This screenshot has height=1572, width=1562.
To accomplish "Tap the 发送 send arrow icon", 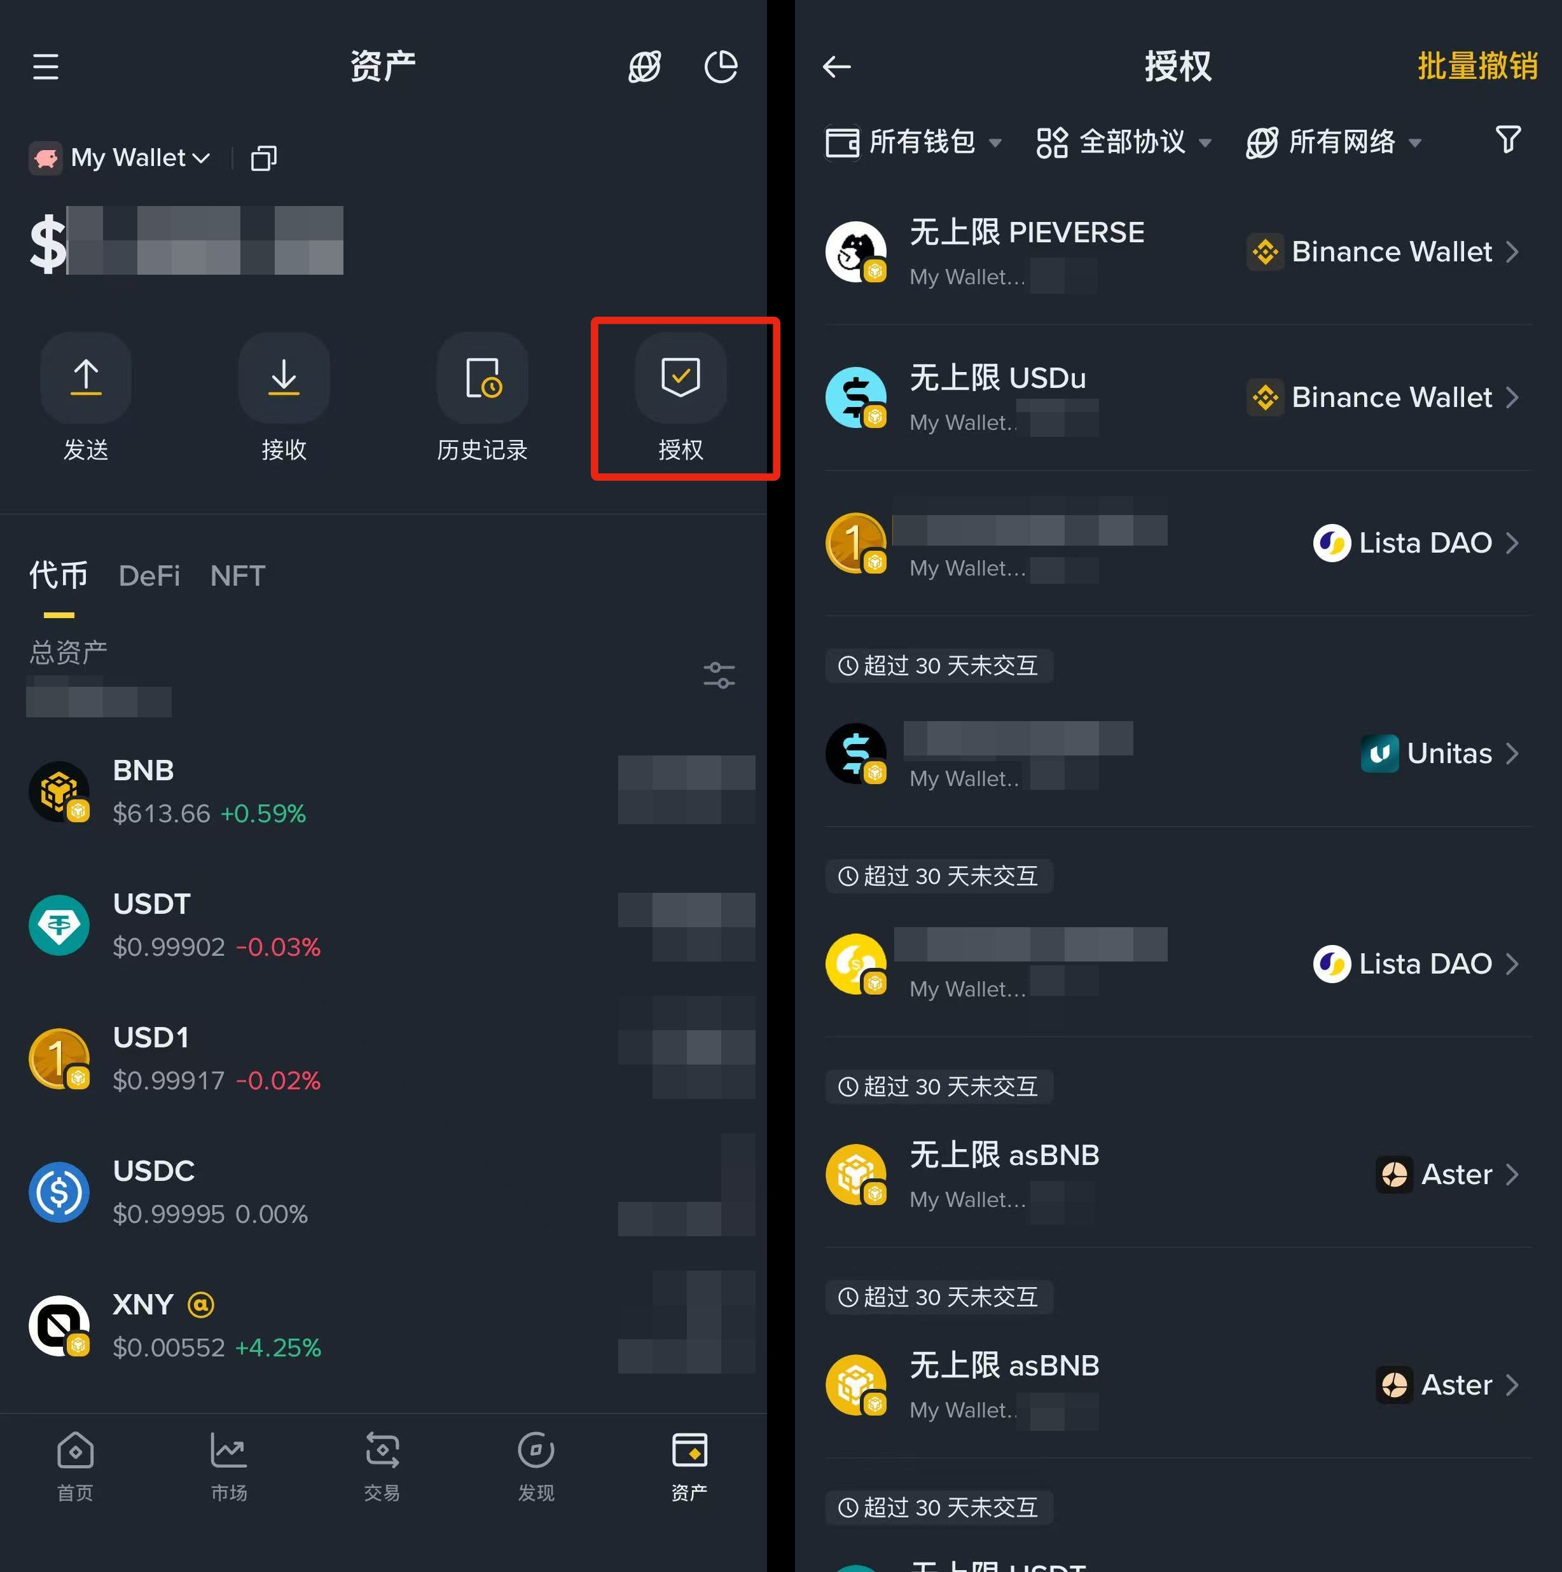I will pyautogui.click(x=86, y=378).
